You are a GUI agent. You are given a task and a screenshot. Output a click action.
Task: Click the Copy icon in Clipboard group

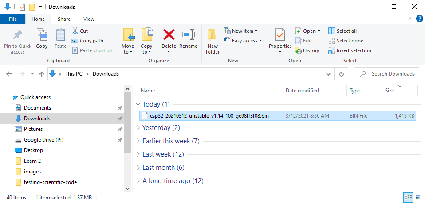pyautogui.click(x=42, y=35)
